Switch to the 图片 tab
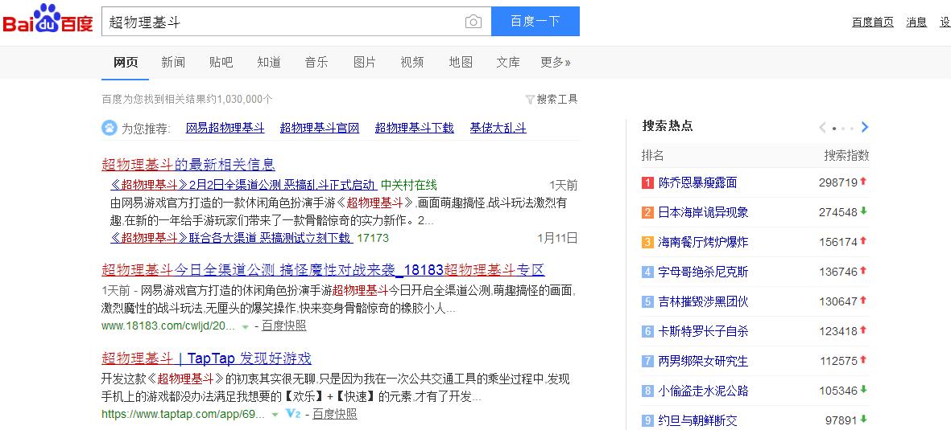 tap(365, 62)
